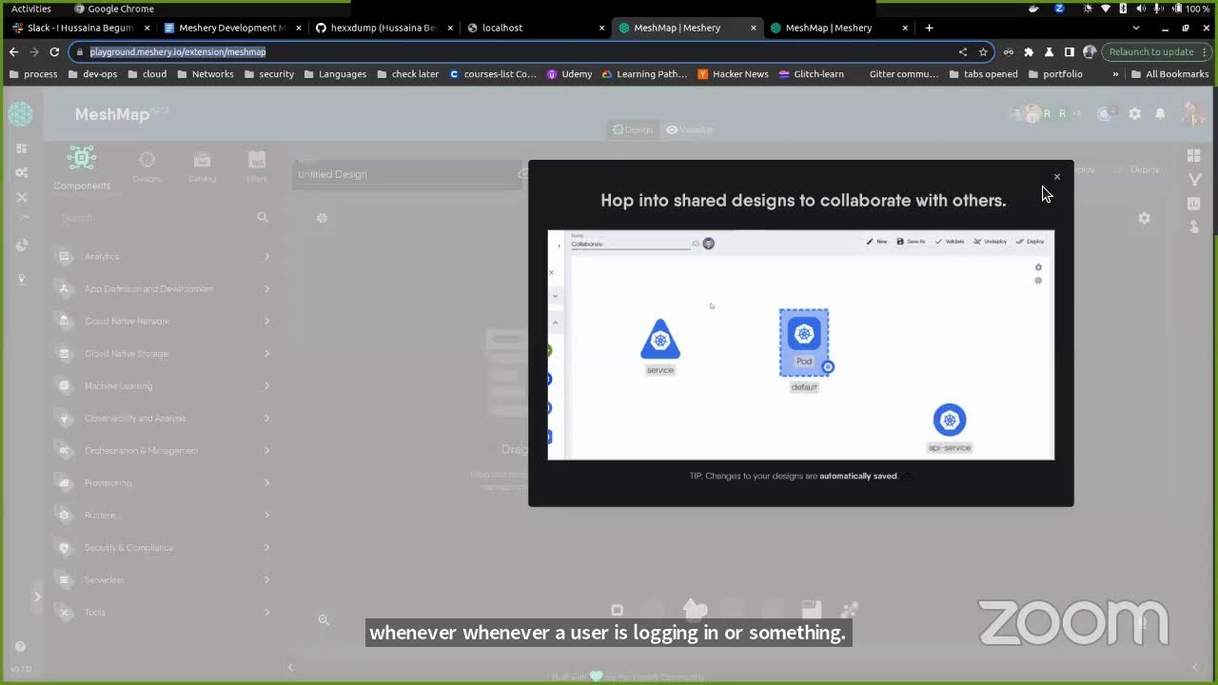
Task: Open All Bookmarks folder
Action: pyautogui.click(x=1169, y=73)
